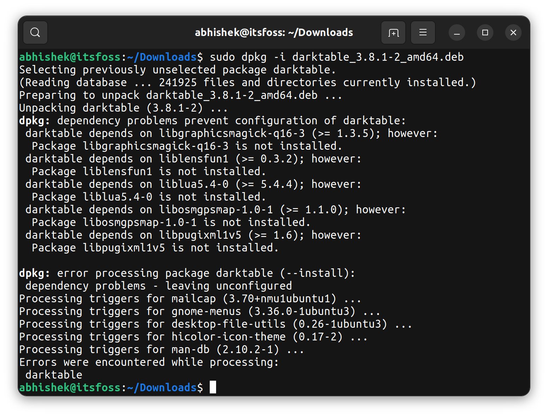Viewport: 548px width, 416px height.
Task: Minimize the terminal window
Action: (457, 32)
